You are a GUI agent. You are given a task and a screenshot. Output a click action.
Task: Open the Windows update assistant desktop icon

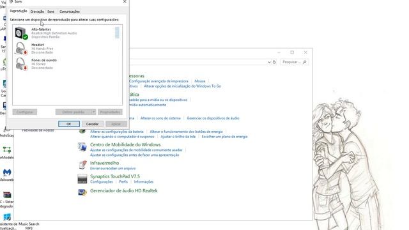coord(7,217)
